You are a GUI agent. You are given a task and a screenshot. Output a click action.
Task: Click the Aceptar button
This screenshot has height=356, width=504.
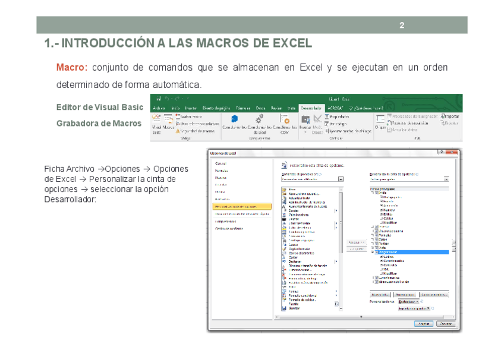(x=423, y=323)
